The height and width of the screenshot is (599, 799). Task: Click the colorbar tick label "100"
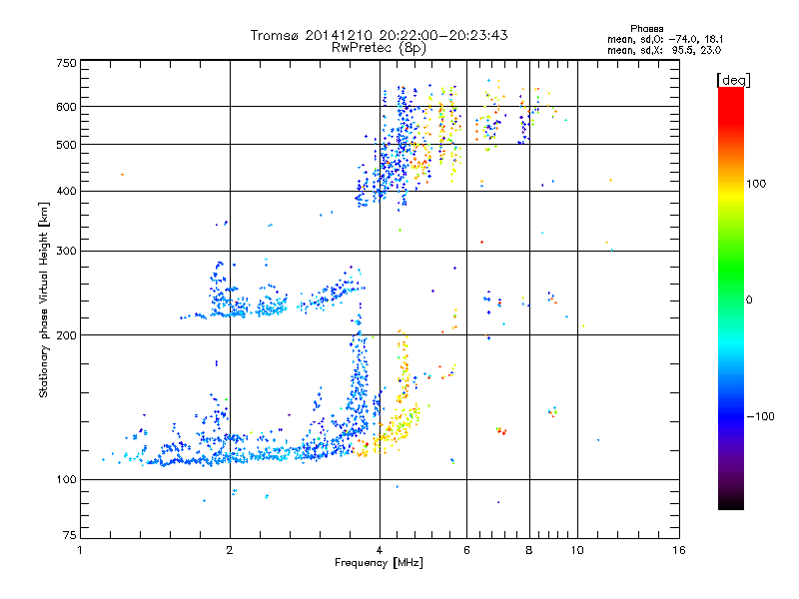pyautogui.click(x=756, y=184)
